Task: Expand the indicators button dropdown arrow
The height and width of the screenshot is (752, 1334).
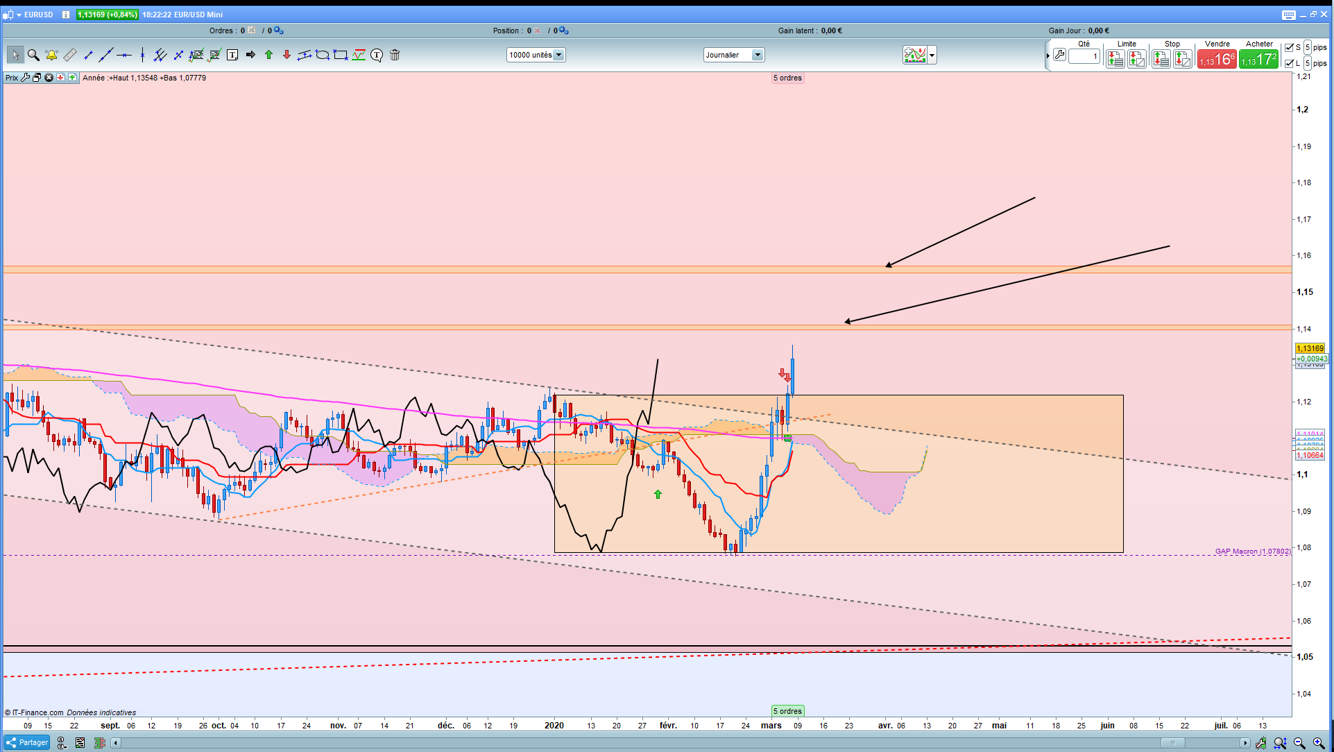Action: pos(932,55)
